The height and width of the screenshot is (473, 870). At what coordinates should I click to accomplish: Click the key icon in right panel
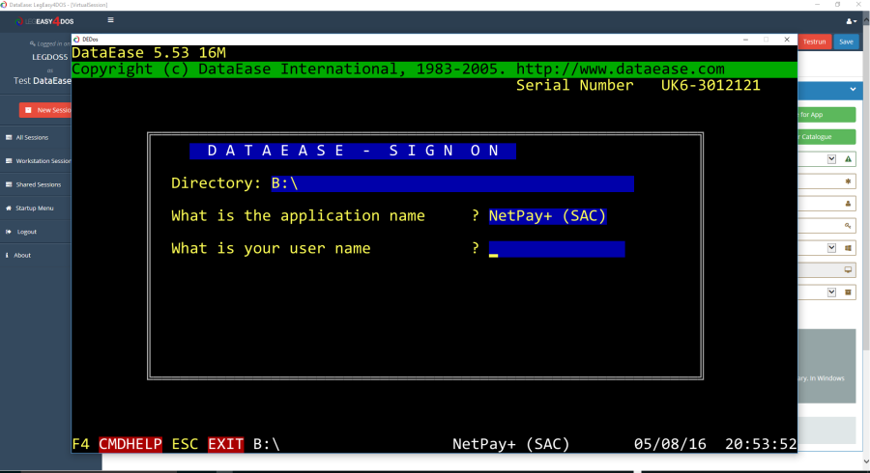coord(848,226)
